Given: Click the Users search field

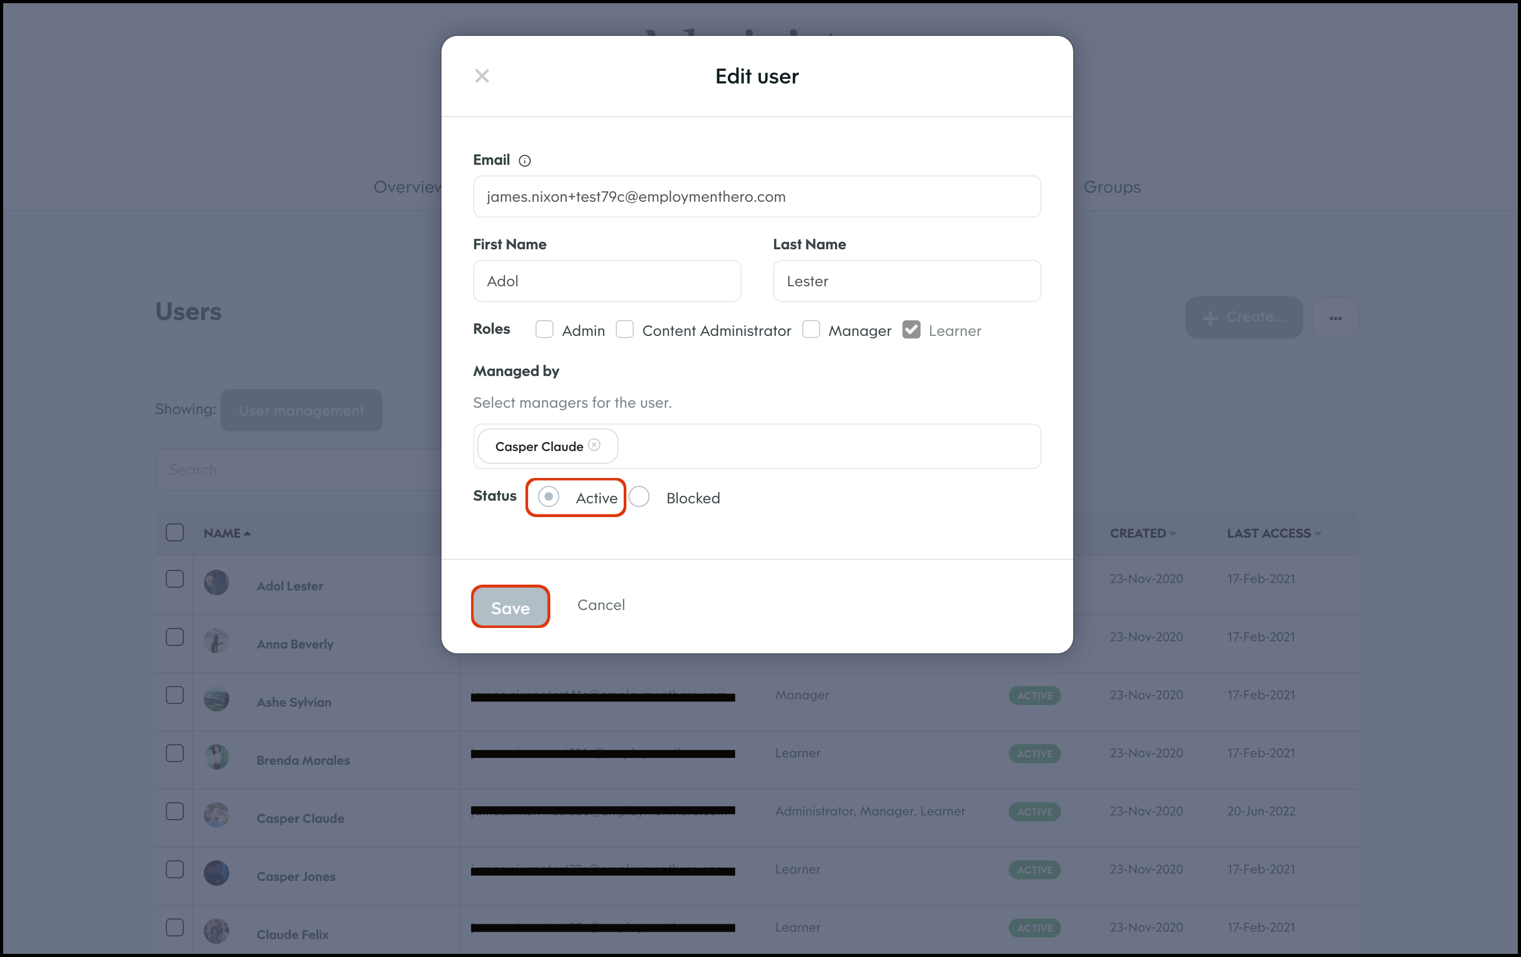Looking at the screenshot, I should (x=298, y=470).
